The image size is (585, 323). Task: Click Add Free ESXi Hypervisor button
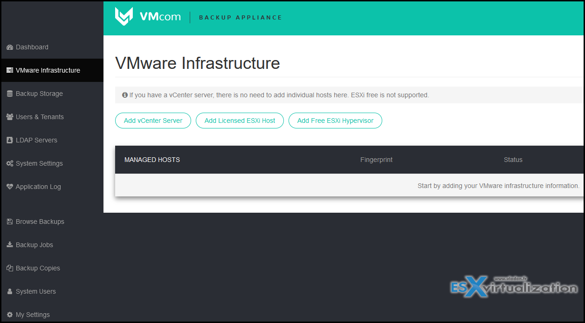tap(335, 121)
